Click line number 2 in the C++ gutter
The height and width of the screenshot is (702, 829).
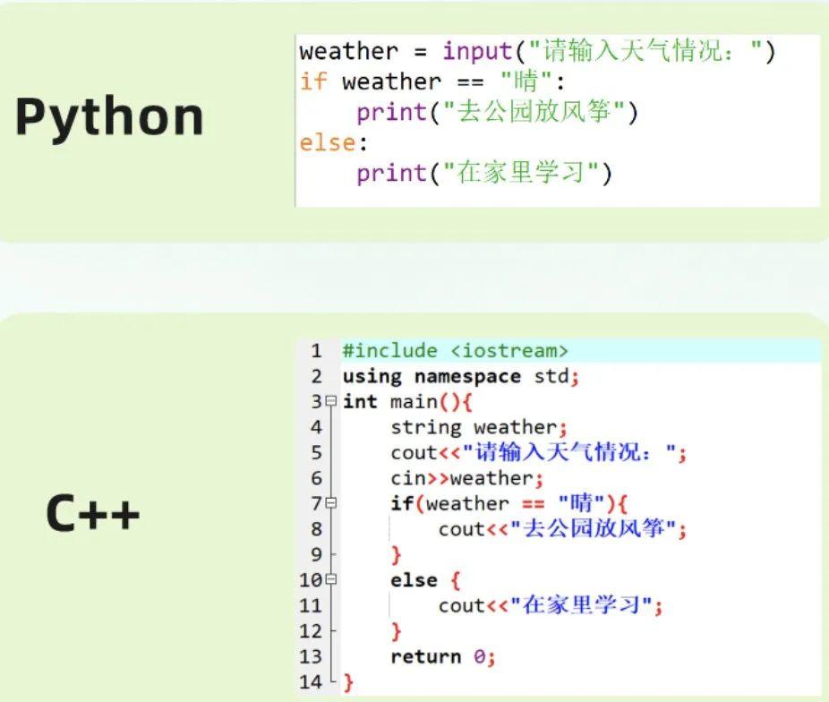tap(316, 376)
